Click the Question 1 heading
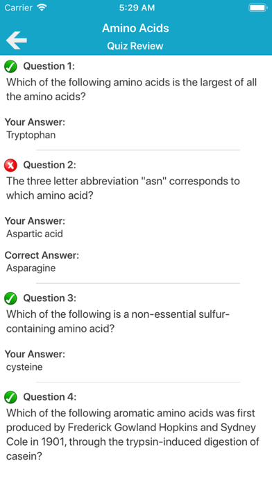The width and height of the screenshot is (272, 484). click(x=49, y=66)
